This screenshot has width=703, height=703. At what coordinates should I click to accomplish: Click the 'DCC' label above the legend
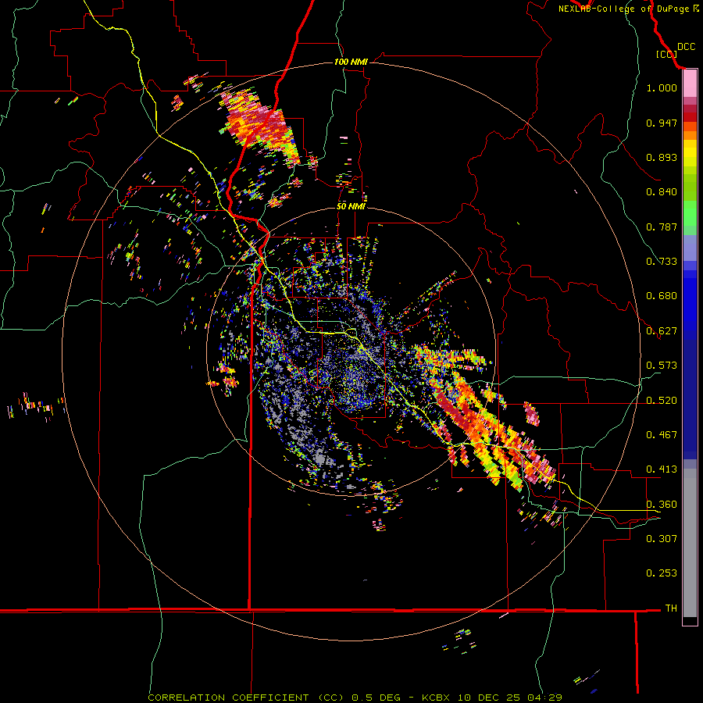click(x=687, y=47)
